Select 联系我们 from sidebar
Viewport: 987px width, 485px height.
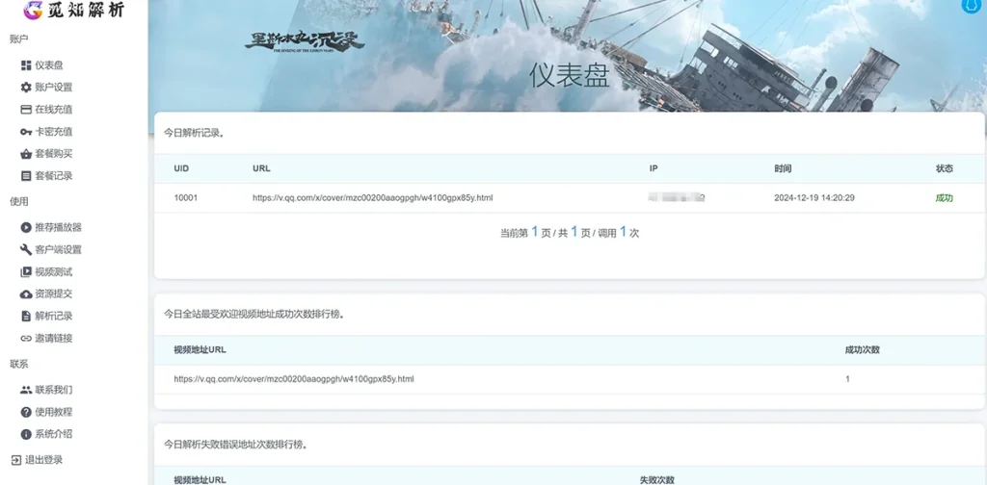point(53,391)
